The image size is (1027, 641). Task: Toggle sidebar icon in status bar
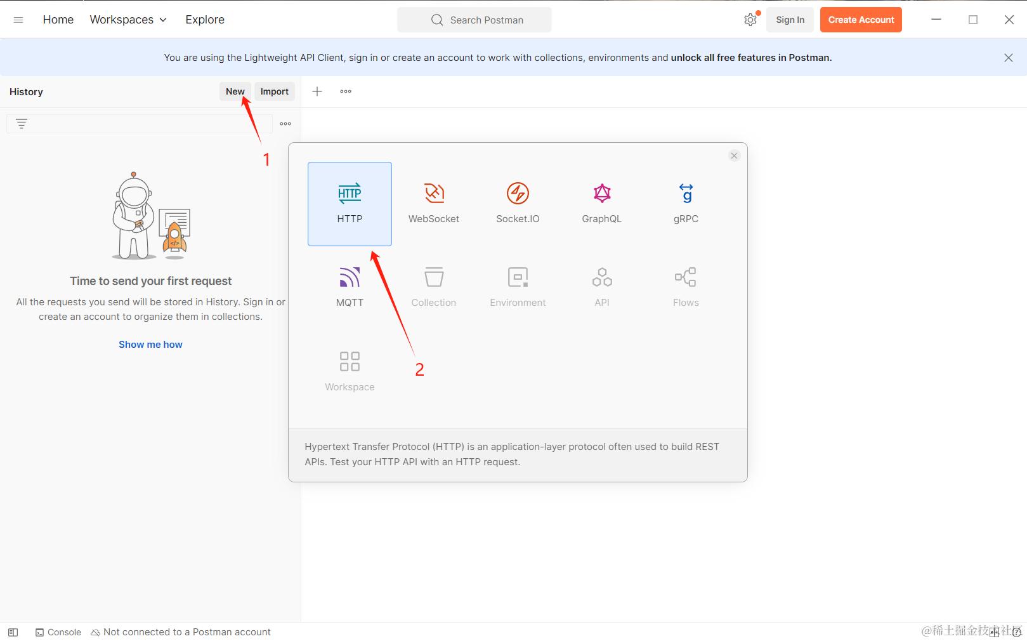(x=13, y=632)
